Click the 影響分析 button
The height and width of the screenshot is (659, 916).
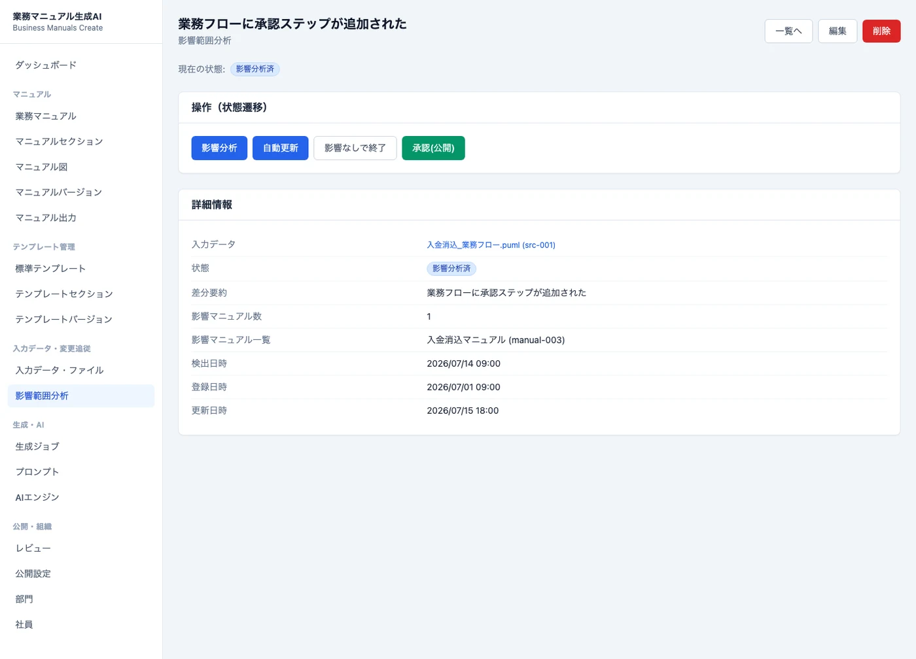coord(219,148)
